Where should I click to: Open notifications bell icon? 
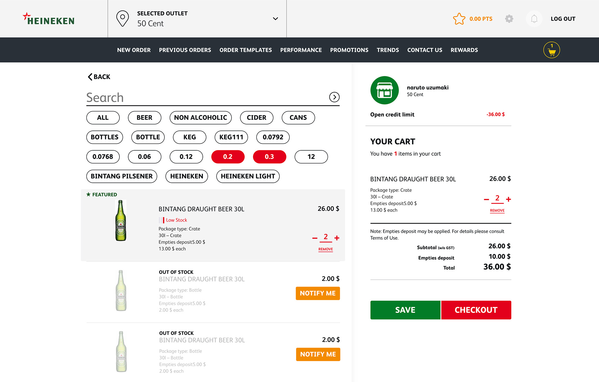pyautogui.click(x=534, y=19)
